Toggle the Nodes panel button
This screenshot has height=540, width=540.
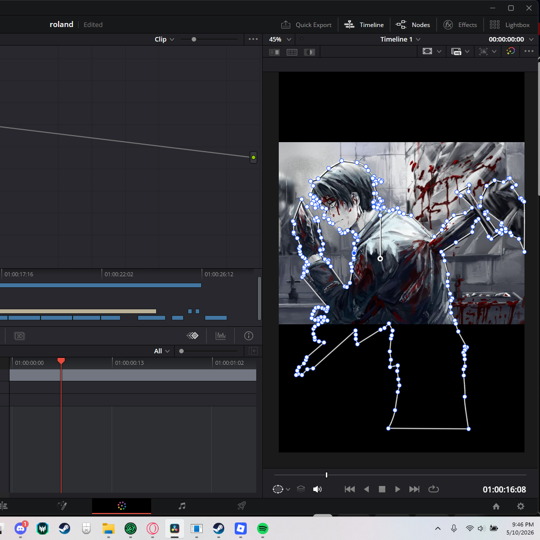click(x=412, y=25)
